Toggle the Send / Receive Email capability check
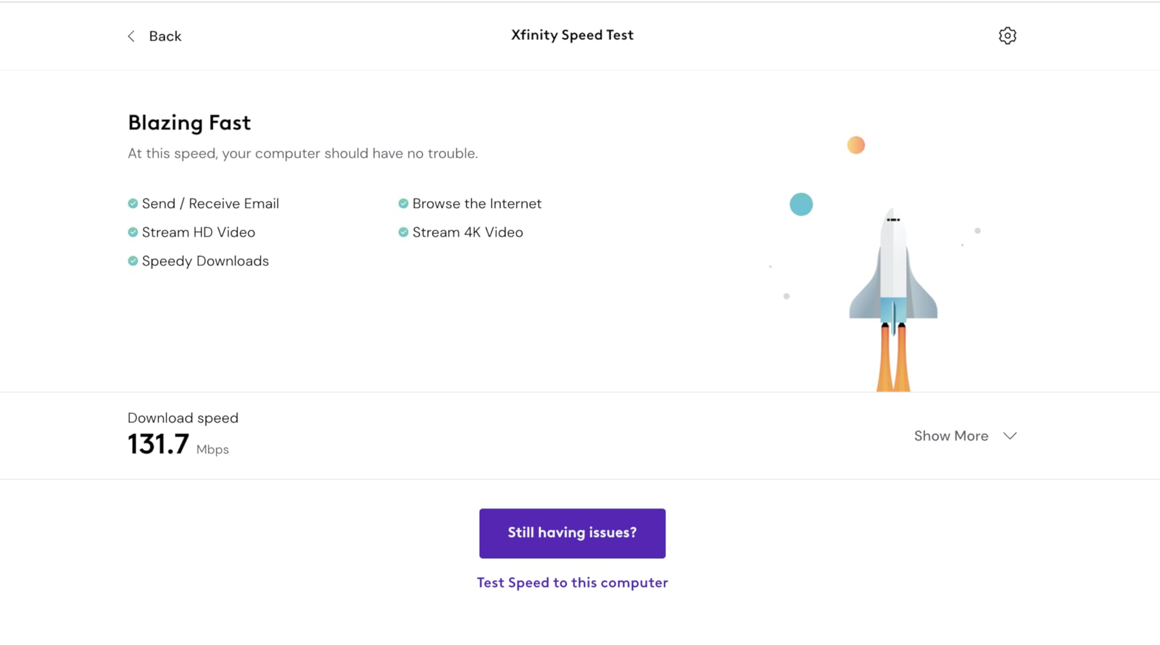This screenshot has width=1160, height=645. pyautogui.click(x=132, y=203)
